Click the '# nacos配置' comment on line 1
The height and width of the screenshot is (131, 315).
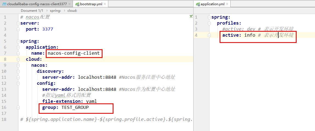point(35,17)
